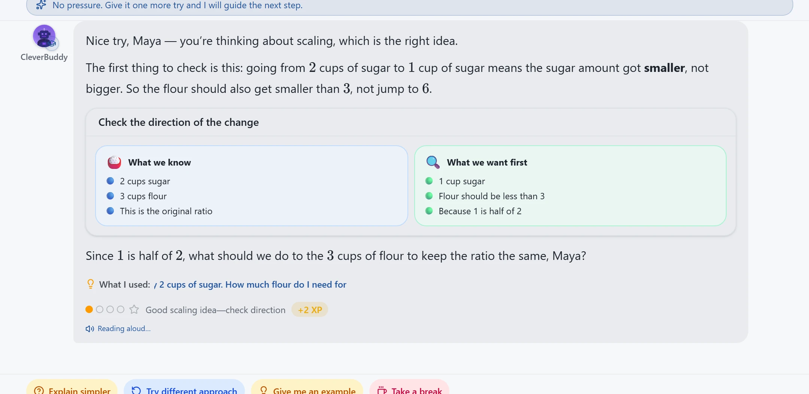
Task: Click the star icon in the progress row
Action: [x=134, y=309]
